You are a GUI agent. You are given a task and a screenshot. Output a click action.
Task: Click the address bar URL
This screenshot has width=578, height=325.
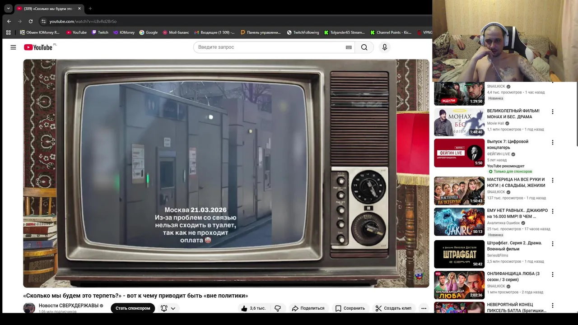83,21
